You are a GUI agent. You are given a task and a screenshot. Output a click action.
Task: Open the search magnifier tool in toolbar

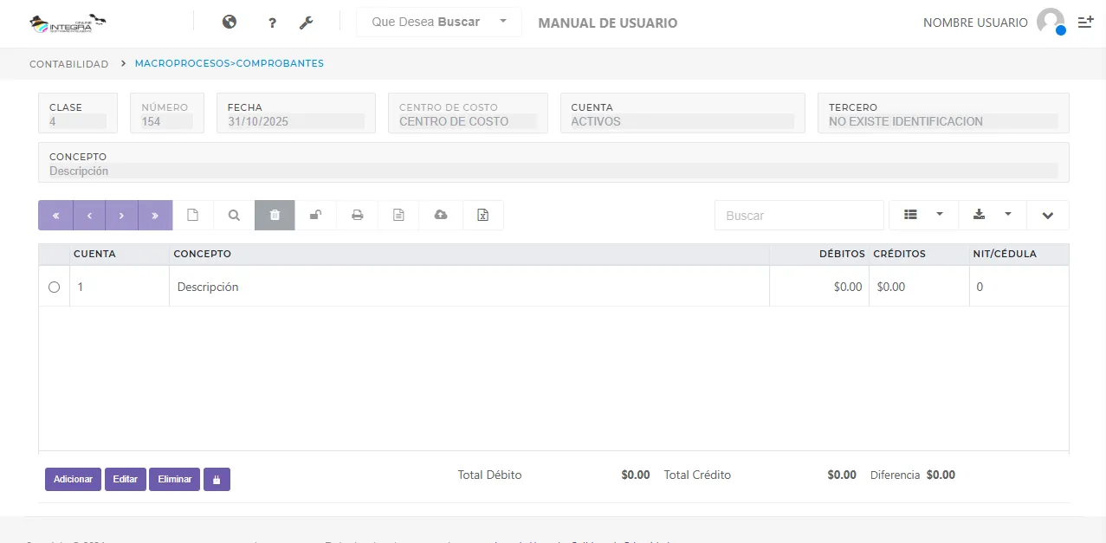pyautogui.click(x=233, y=215)
